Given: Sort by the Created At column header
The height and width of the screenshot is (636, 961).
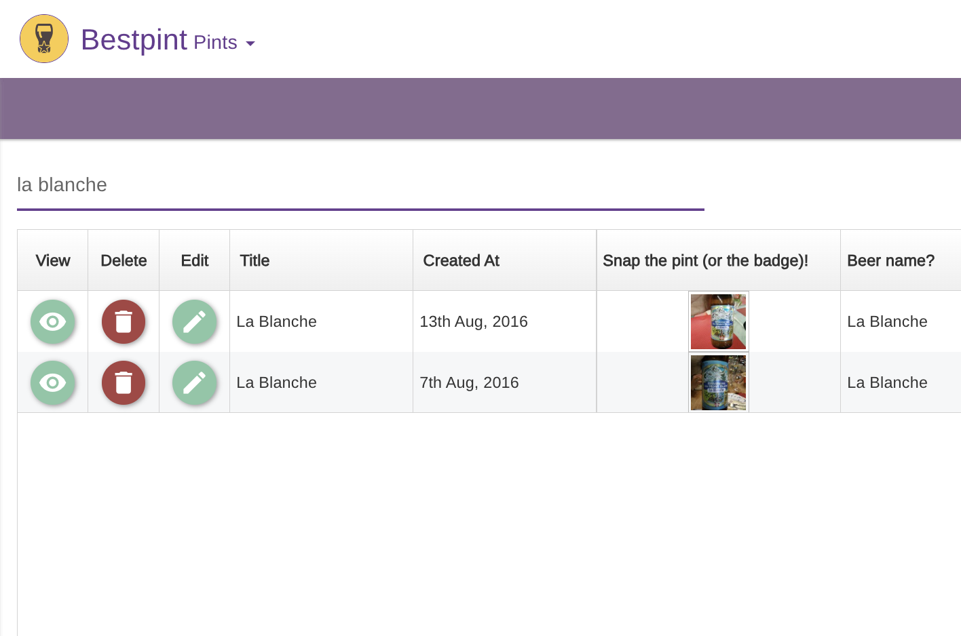Looking at the screenshot, I should [x=461, y=260].
